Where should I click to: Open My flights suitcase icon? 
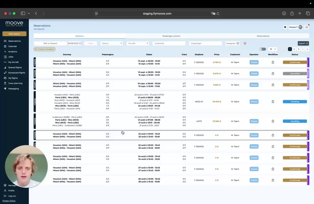tap(5, 78)
